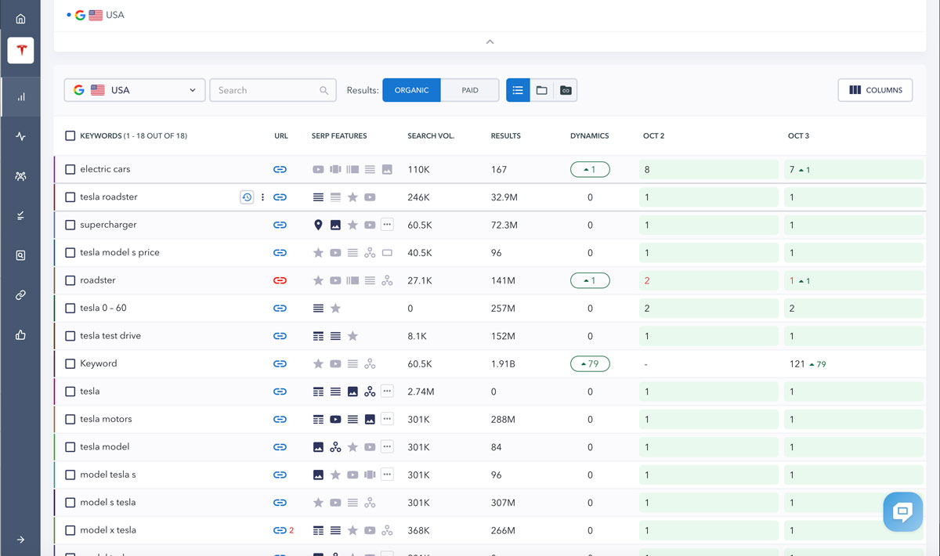Click dynamics badge +79 for Keyword row
The height and width of the screenshot is (556, 940).
click(590, 363)
